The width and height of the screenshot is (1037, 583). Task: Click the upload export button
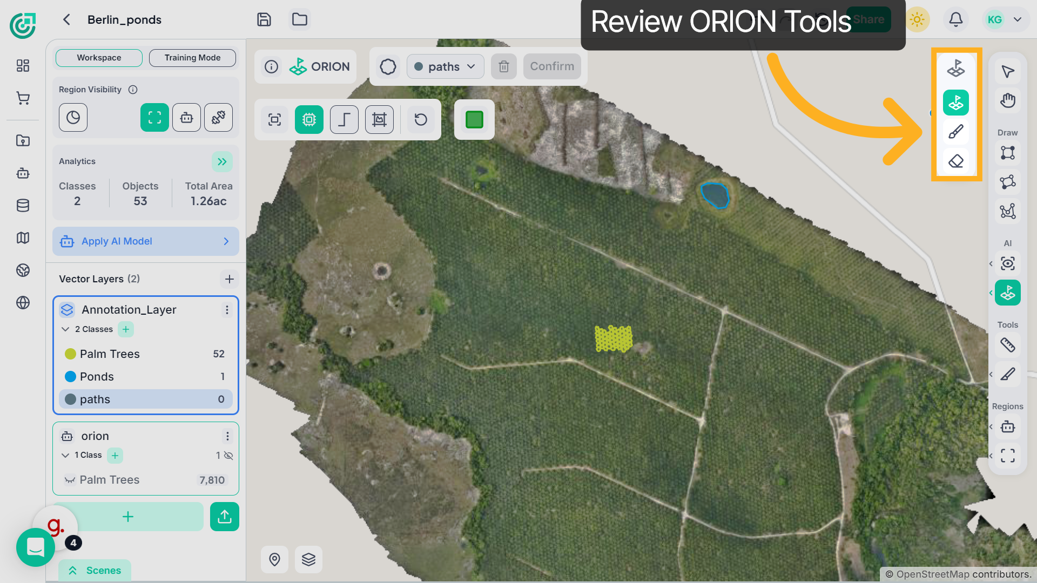pyautogui.click(x=225, y=517)
